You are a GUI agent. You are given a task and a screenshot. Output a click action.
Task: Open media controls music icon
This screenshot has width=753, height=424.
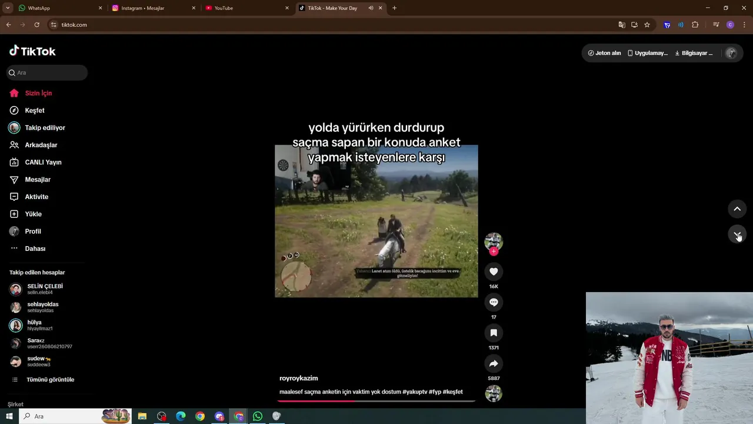click(x=716, y=25)
